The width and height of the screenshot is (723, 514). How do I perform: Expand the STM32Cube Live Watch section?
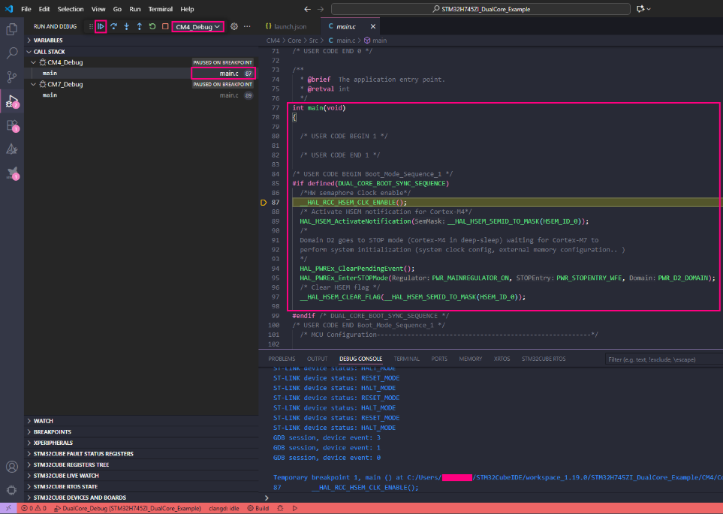tap(65, 476)
